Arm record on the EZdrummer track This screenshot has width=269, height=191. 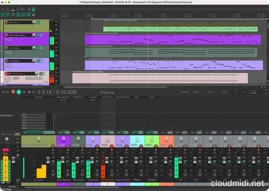tap(7, 22)
